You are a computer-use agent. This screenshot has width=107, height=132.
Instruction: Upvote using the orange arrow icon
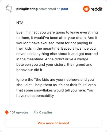7,112
